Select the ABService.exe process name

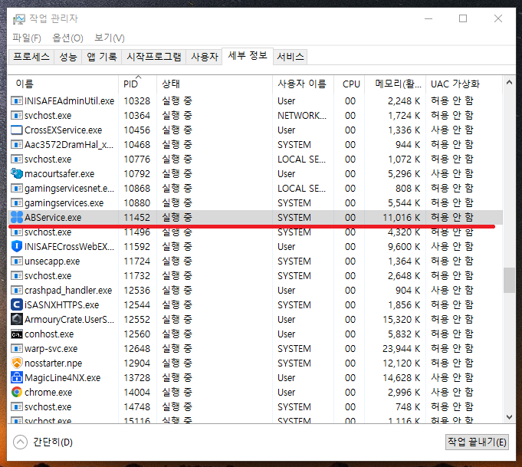click(53, 218)
